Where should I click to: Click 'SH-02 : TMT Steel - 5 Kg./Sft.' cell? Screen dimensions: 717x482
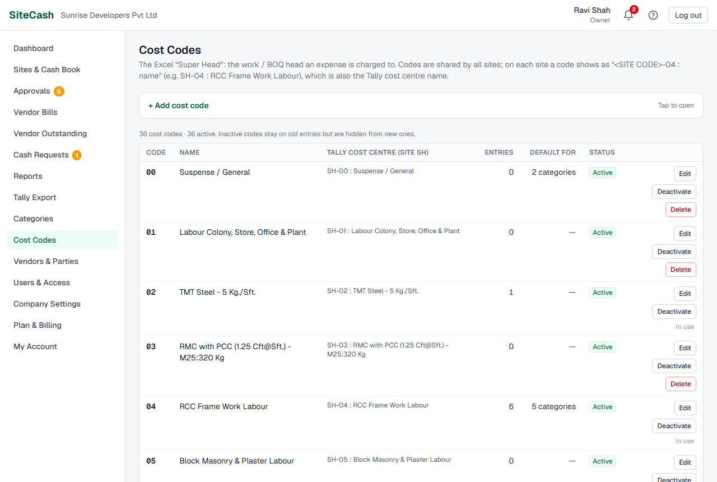pyautogui.click(x=373, y=291)
